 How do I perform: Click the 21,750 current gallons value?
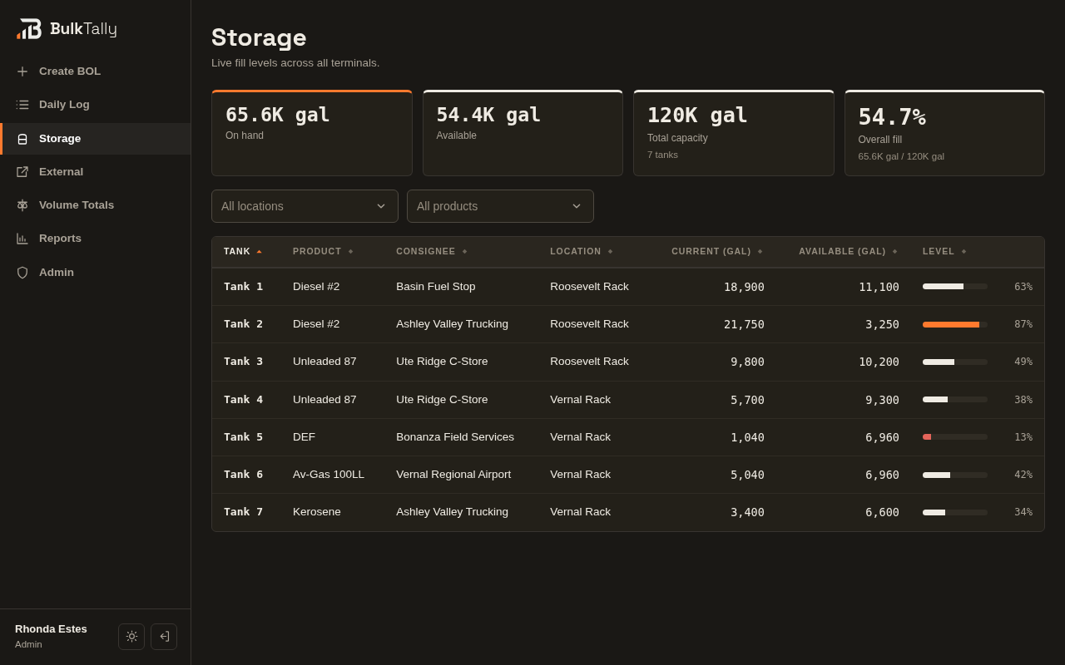(x=744, y=324)
